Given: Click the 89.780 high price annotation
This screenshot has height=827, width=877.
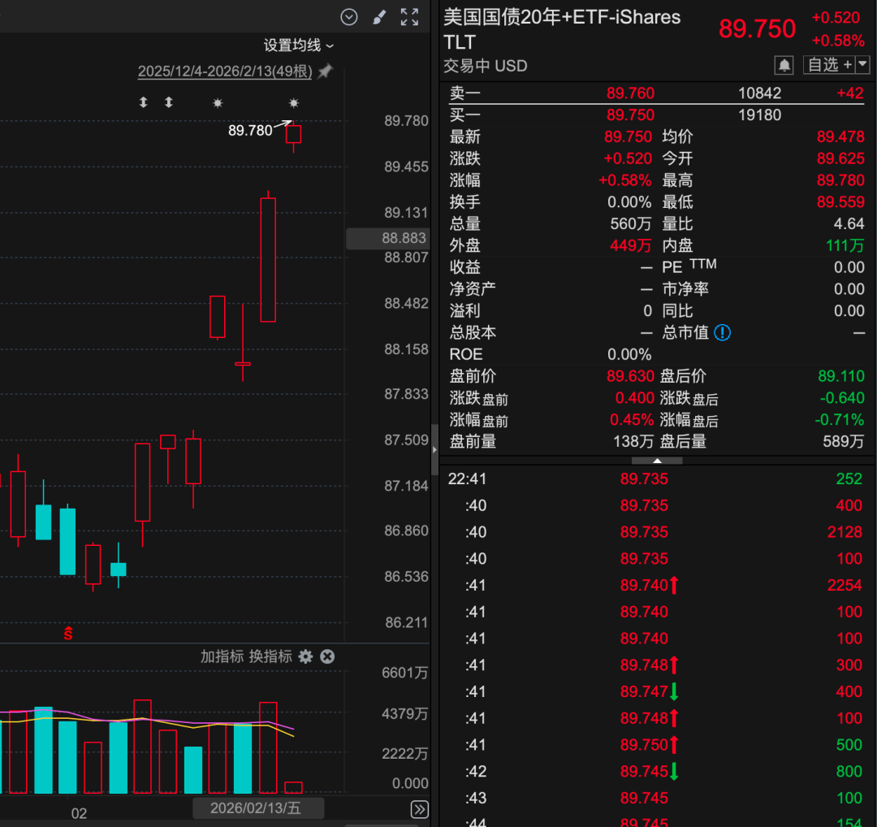Looking at the screenshot, I should pyautogui.click(x=250, y=130).
